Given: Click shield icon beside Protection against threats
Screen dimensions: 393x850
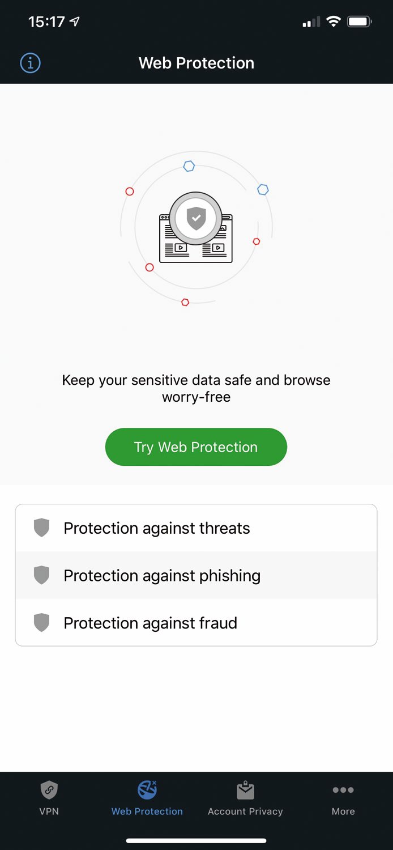Looking at the screenshot, I should pyautogui.click(x=41, y=528).
